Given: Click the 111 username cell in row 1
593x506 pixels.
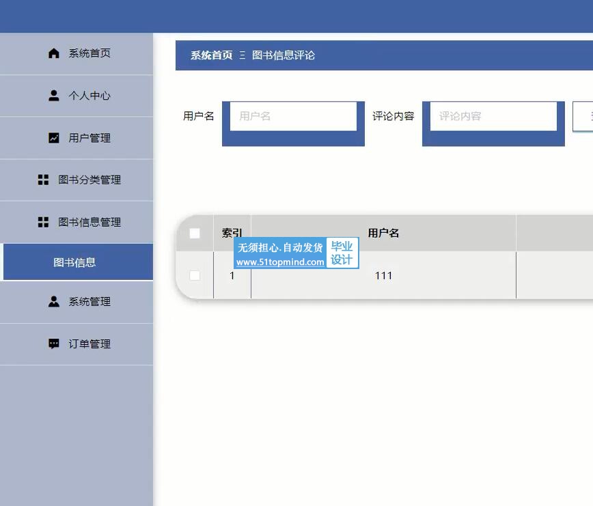Looking at the screenshot, I should 383,276.
